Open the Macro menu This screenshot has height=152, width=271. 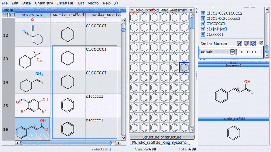click(x=93, y=3)
